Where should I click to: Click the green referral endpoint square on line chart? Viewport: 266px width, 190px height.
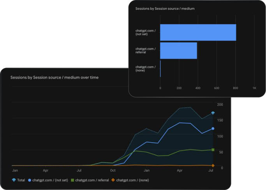[x=213, y=150]
